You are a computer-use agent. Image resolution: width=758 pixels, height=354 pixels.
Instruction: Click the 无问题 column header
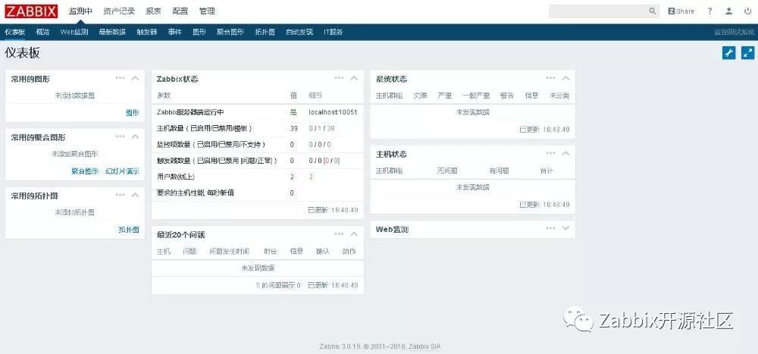[x=447, y=171]
